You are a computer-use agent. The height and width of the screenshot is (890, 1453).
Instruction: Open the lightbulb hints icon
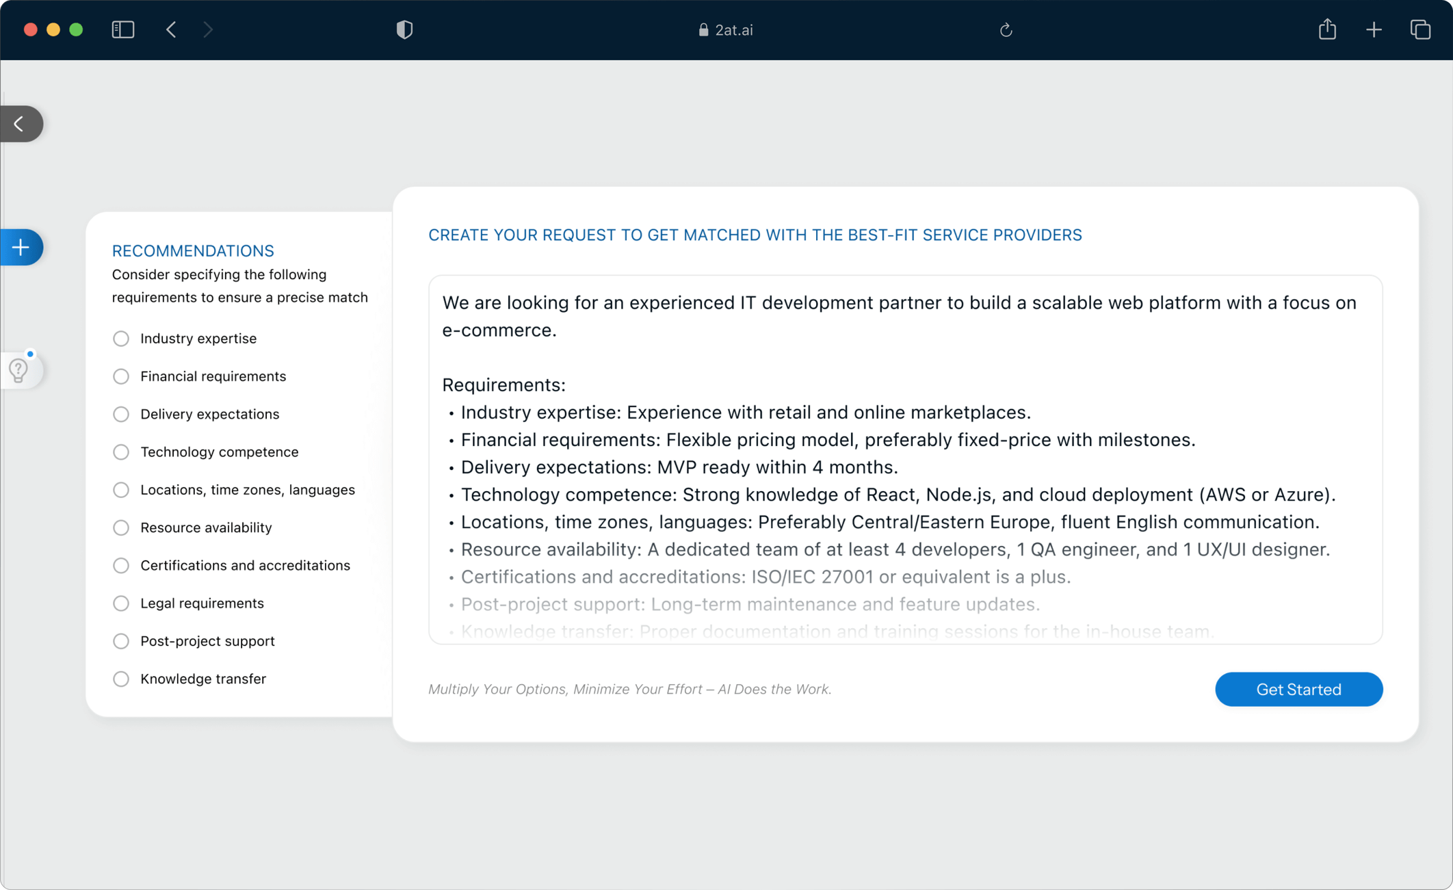pyautogui.click(x=19, y=370)
